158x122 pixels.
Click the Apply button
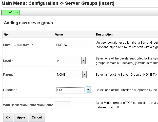pyautogui.click(x=21, y=117)
